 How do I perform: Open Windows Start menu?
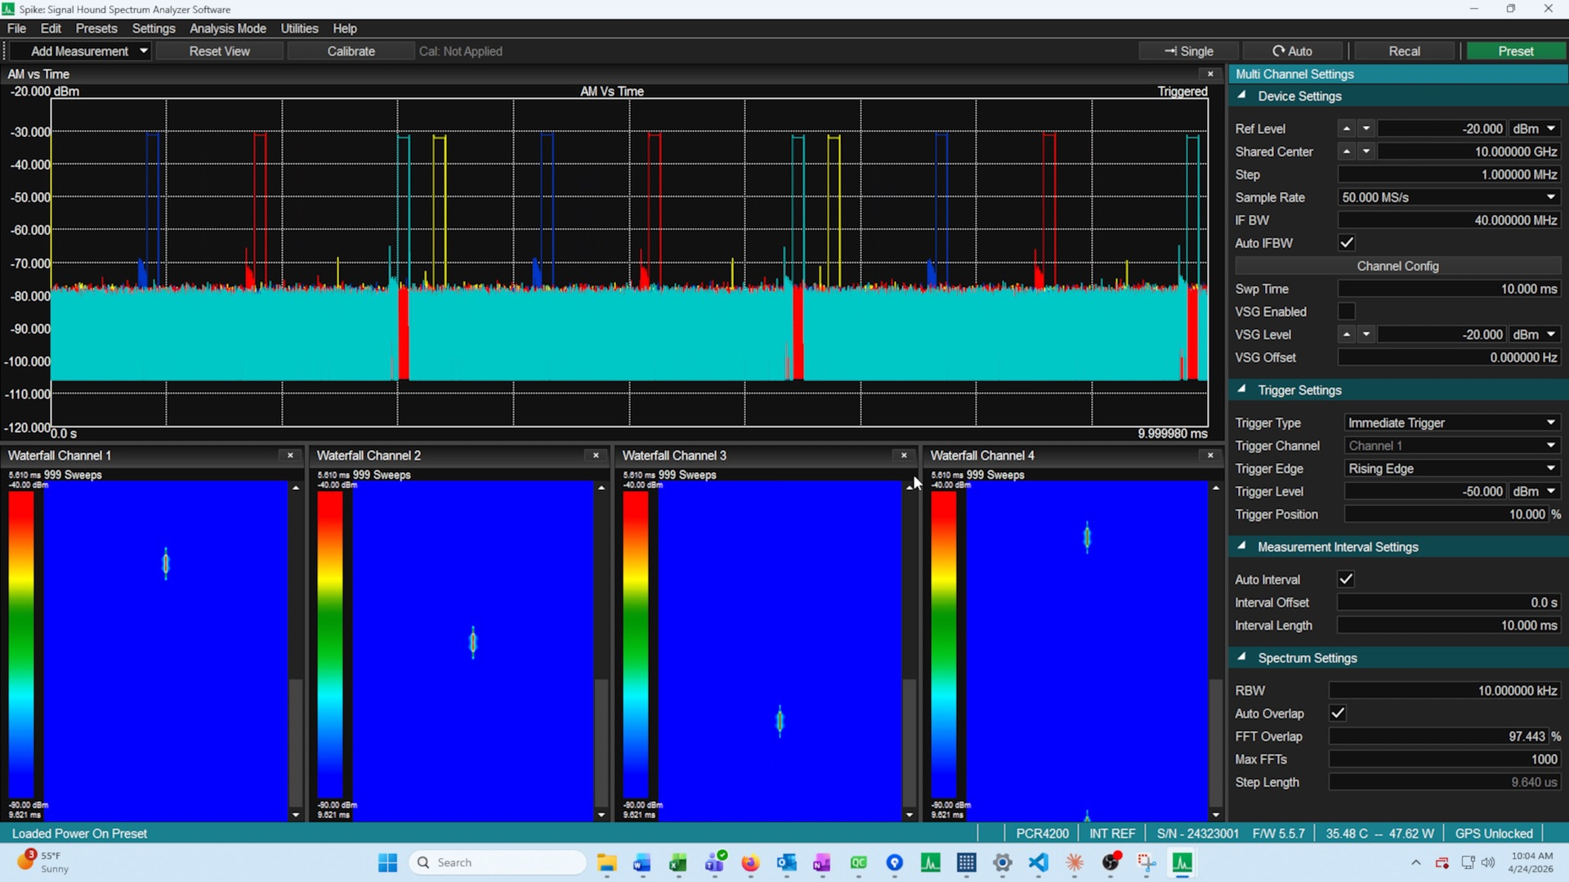[388, 862]
